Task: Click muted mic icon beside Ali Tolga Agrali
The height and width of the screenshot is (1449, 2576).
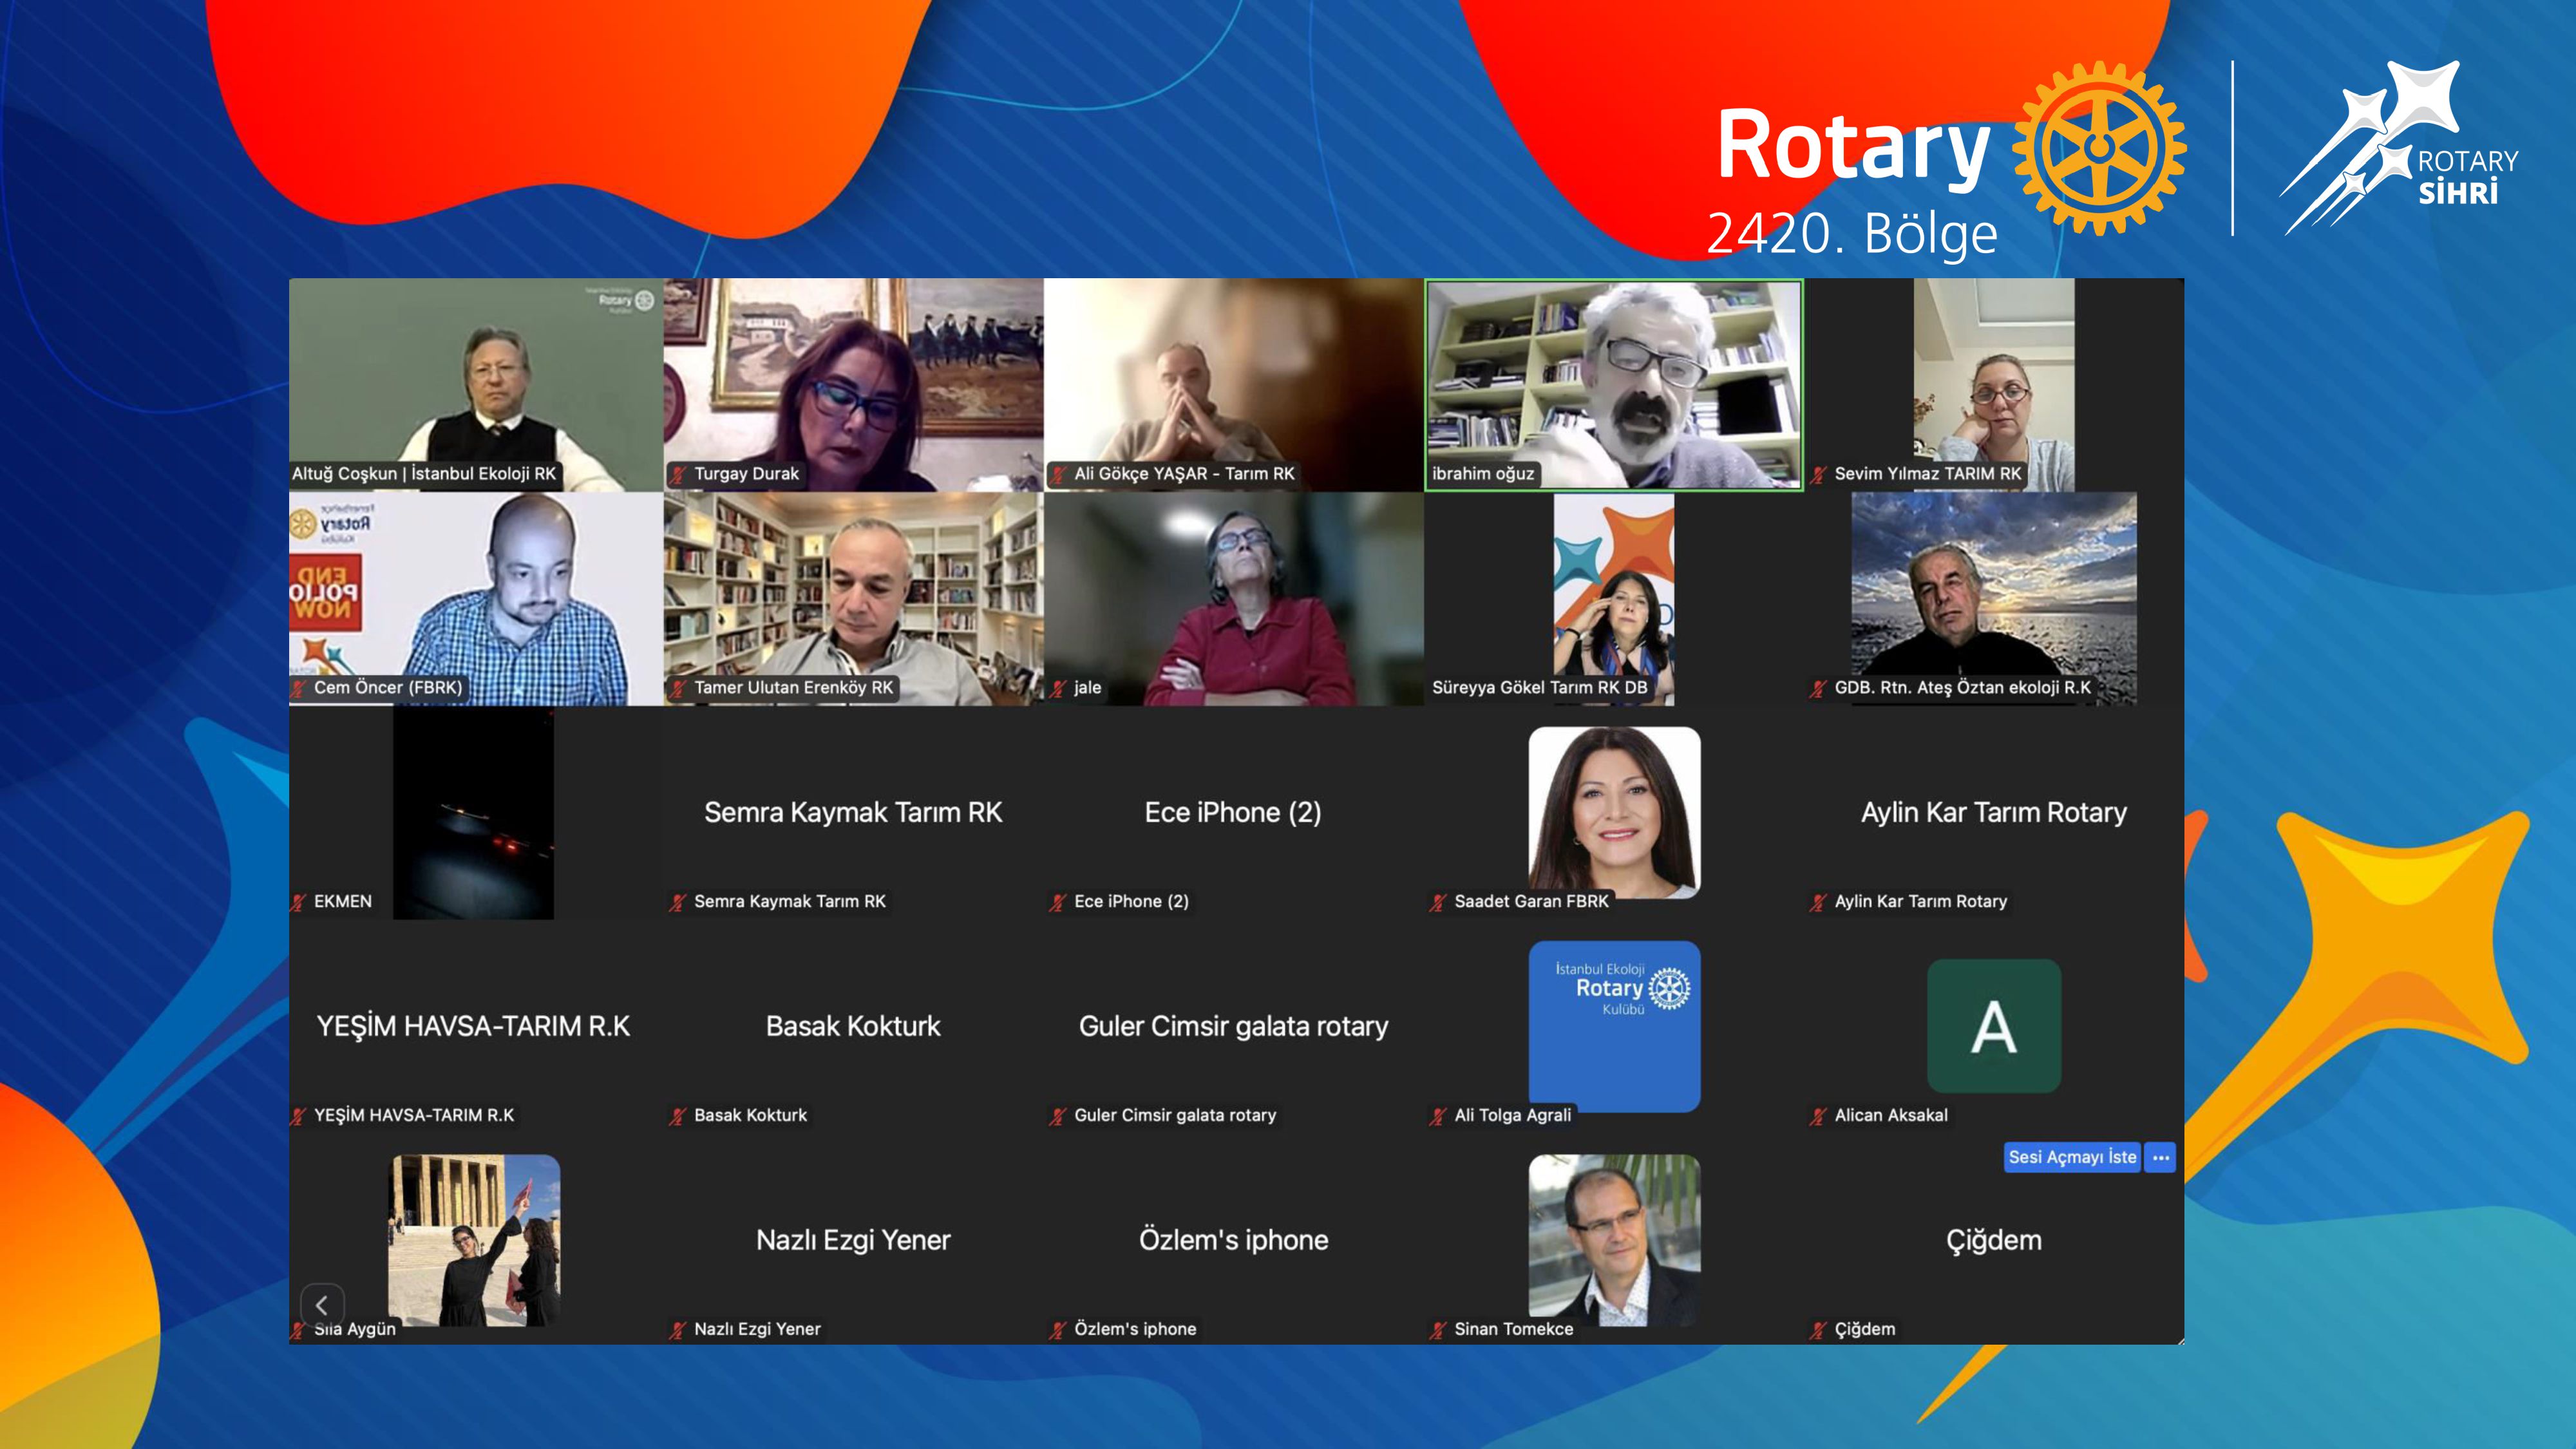Action: coord(1438,1116)
